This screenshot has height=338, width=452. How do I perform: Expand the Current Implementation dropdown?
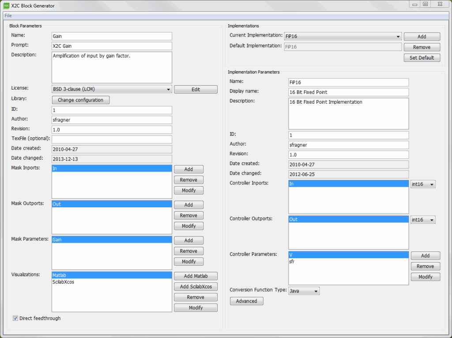[x=343, y=37]
